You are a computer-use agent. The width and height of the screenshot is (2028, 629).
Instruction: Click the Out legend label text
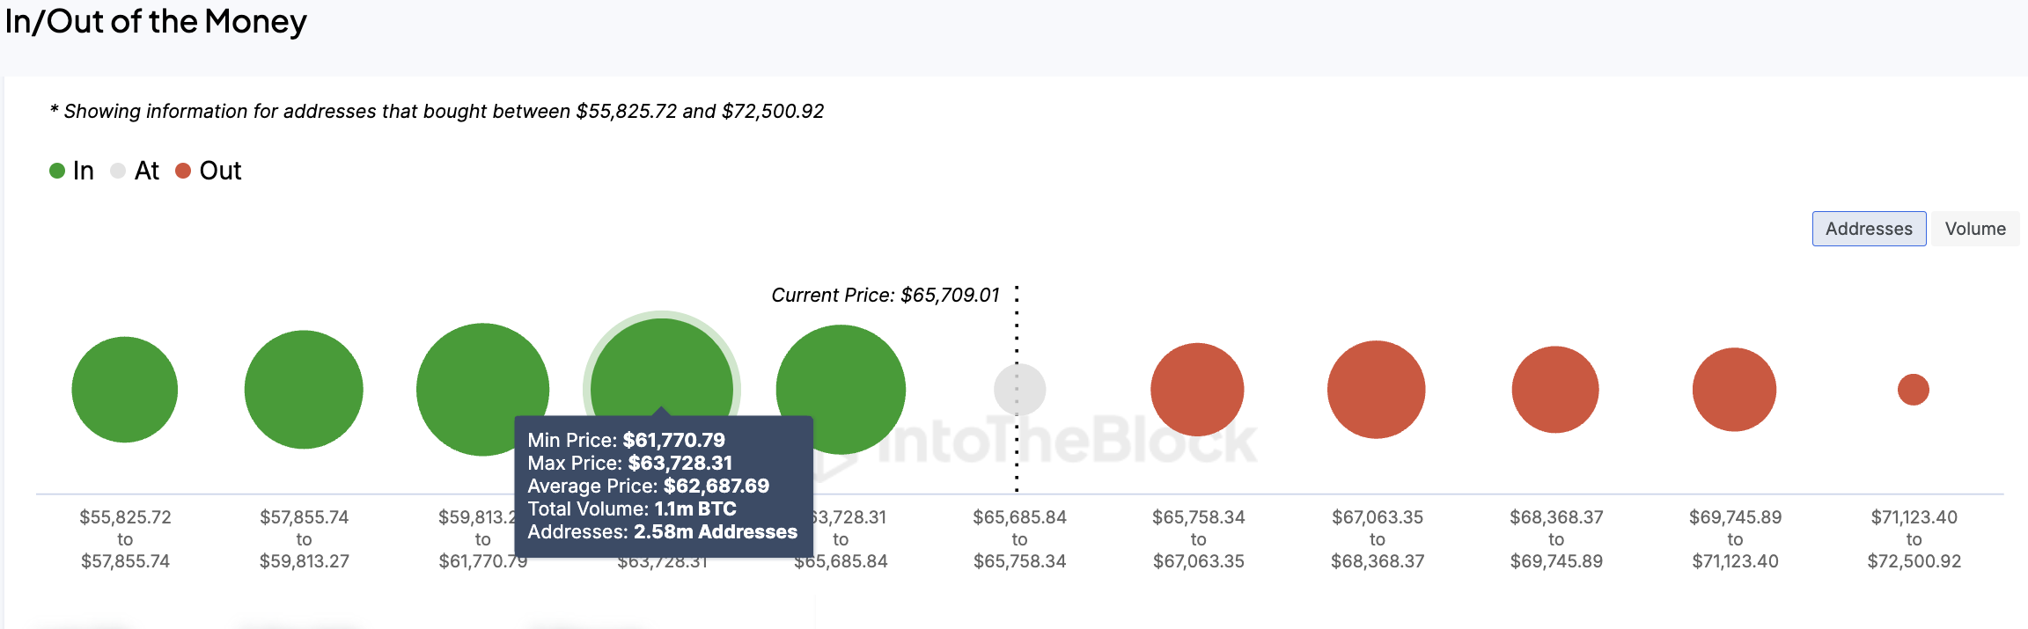tap(220, 171)
